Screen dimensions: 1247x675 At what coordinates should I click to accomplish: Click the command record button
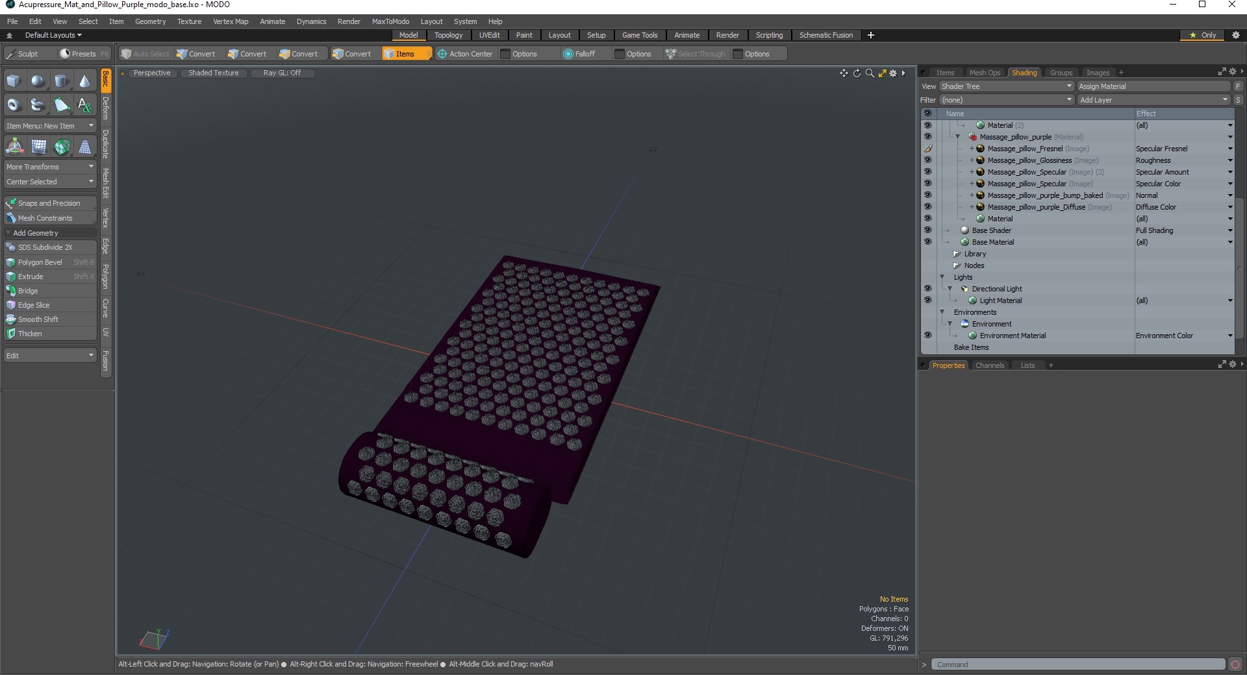(x=1235, y=665)
